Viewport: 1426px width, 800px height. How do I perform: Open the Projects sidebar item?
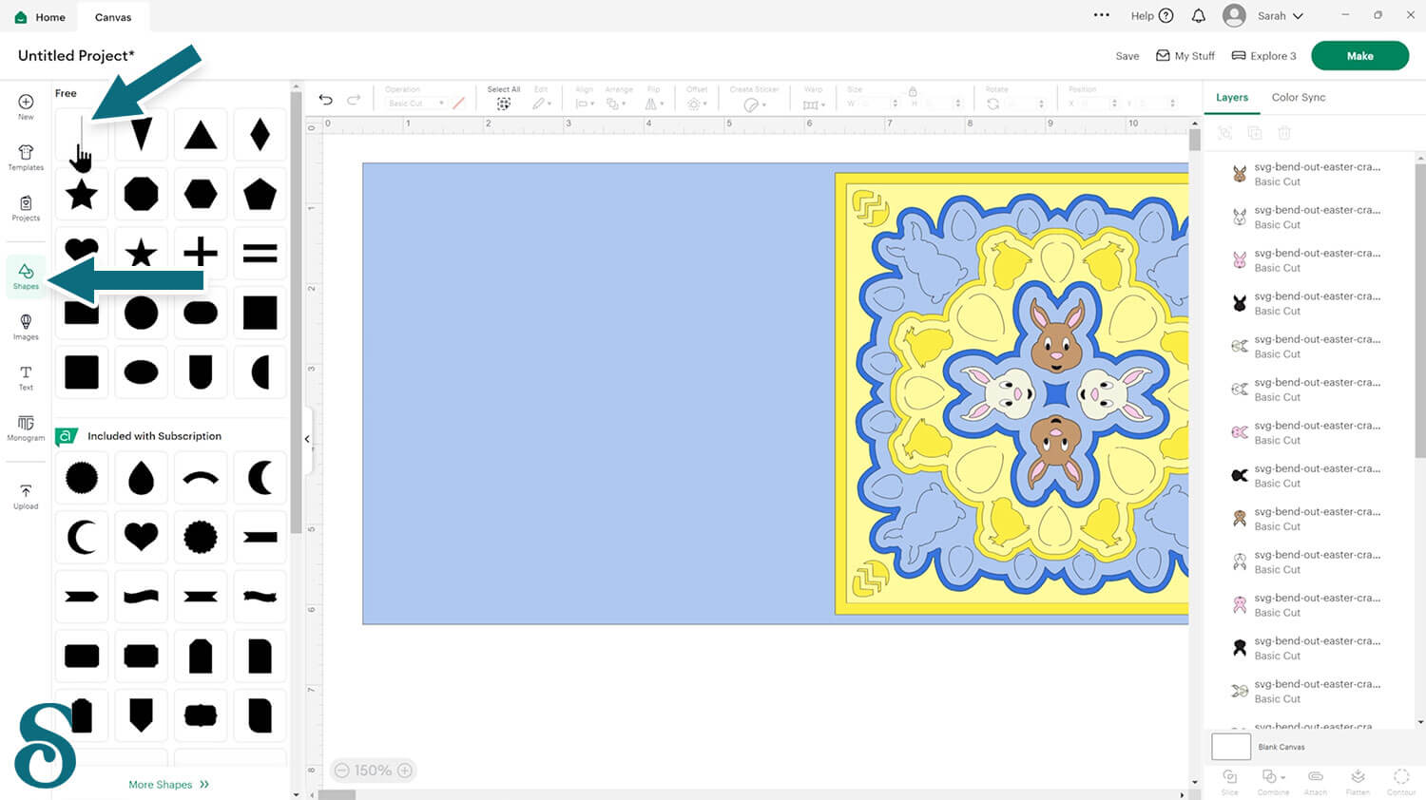click(26, 208)
